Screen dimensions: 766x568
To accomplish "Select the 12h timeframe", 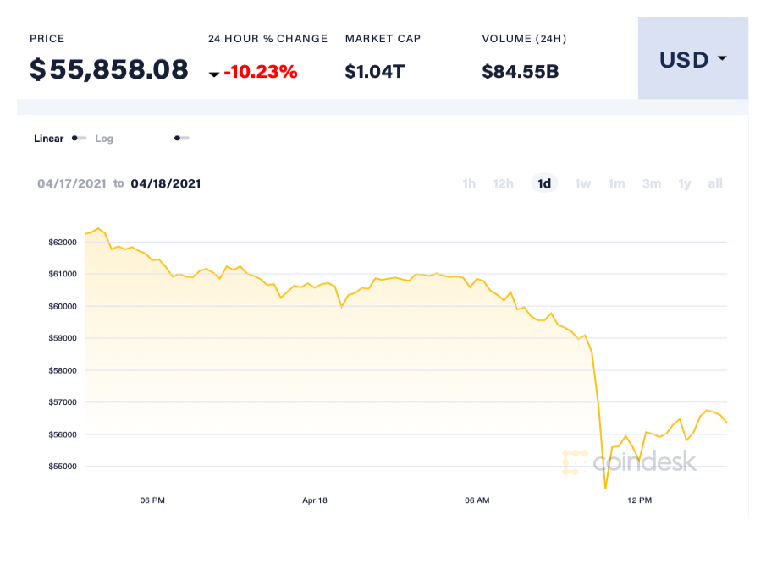I will point(503,183).
